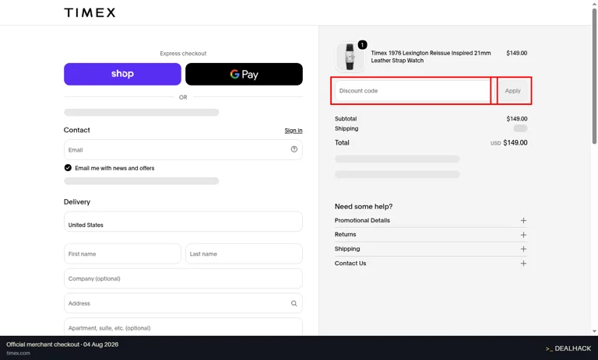
Task: Expand the Contact Us section
Action: point(431,264)
